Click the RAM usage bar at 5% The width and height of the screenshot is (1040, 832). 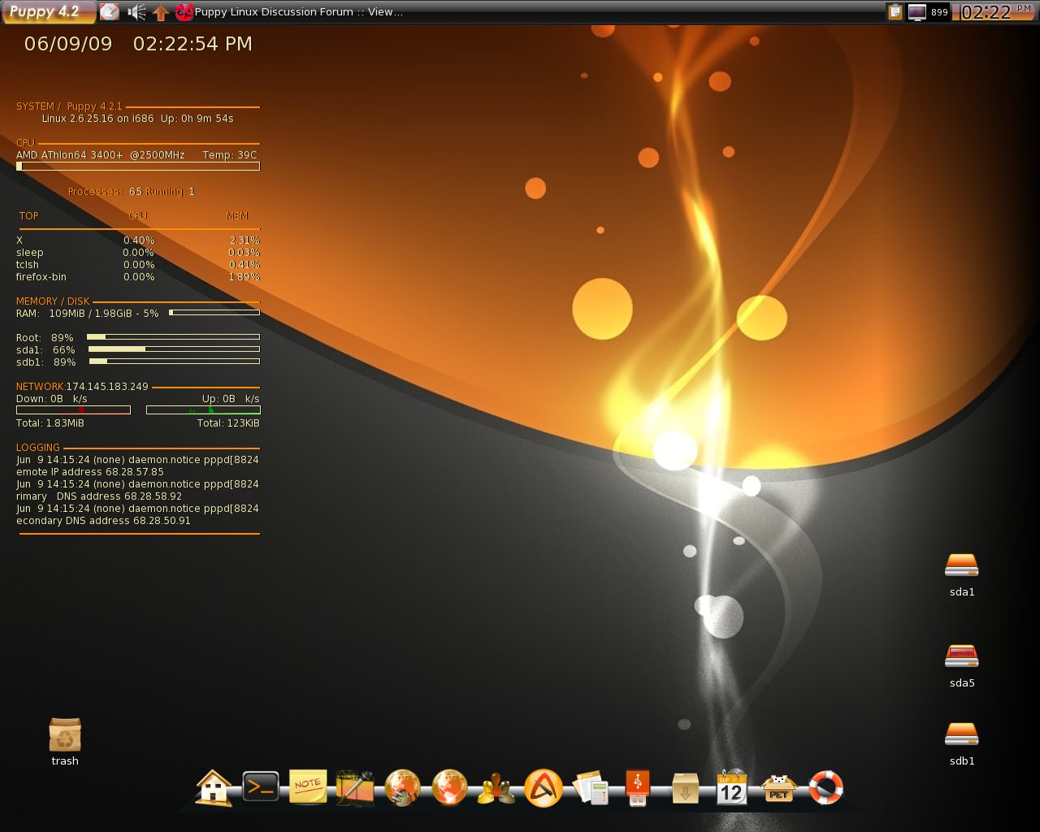point(214,312)
